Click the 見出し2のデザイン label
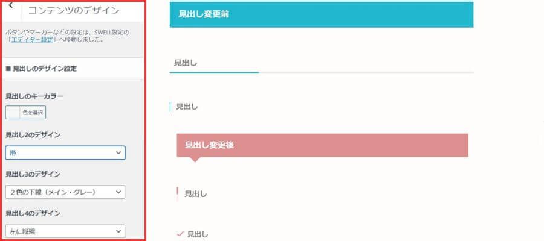The image size is (544, 241). point(33,135)
